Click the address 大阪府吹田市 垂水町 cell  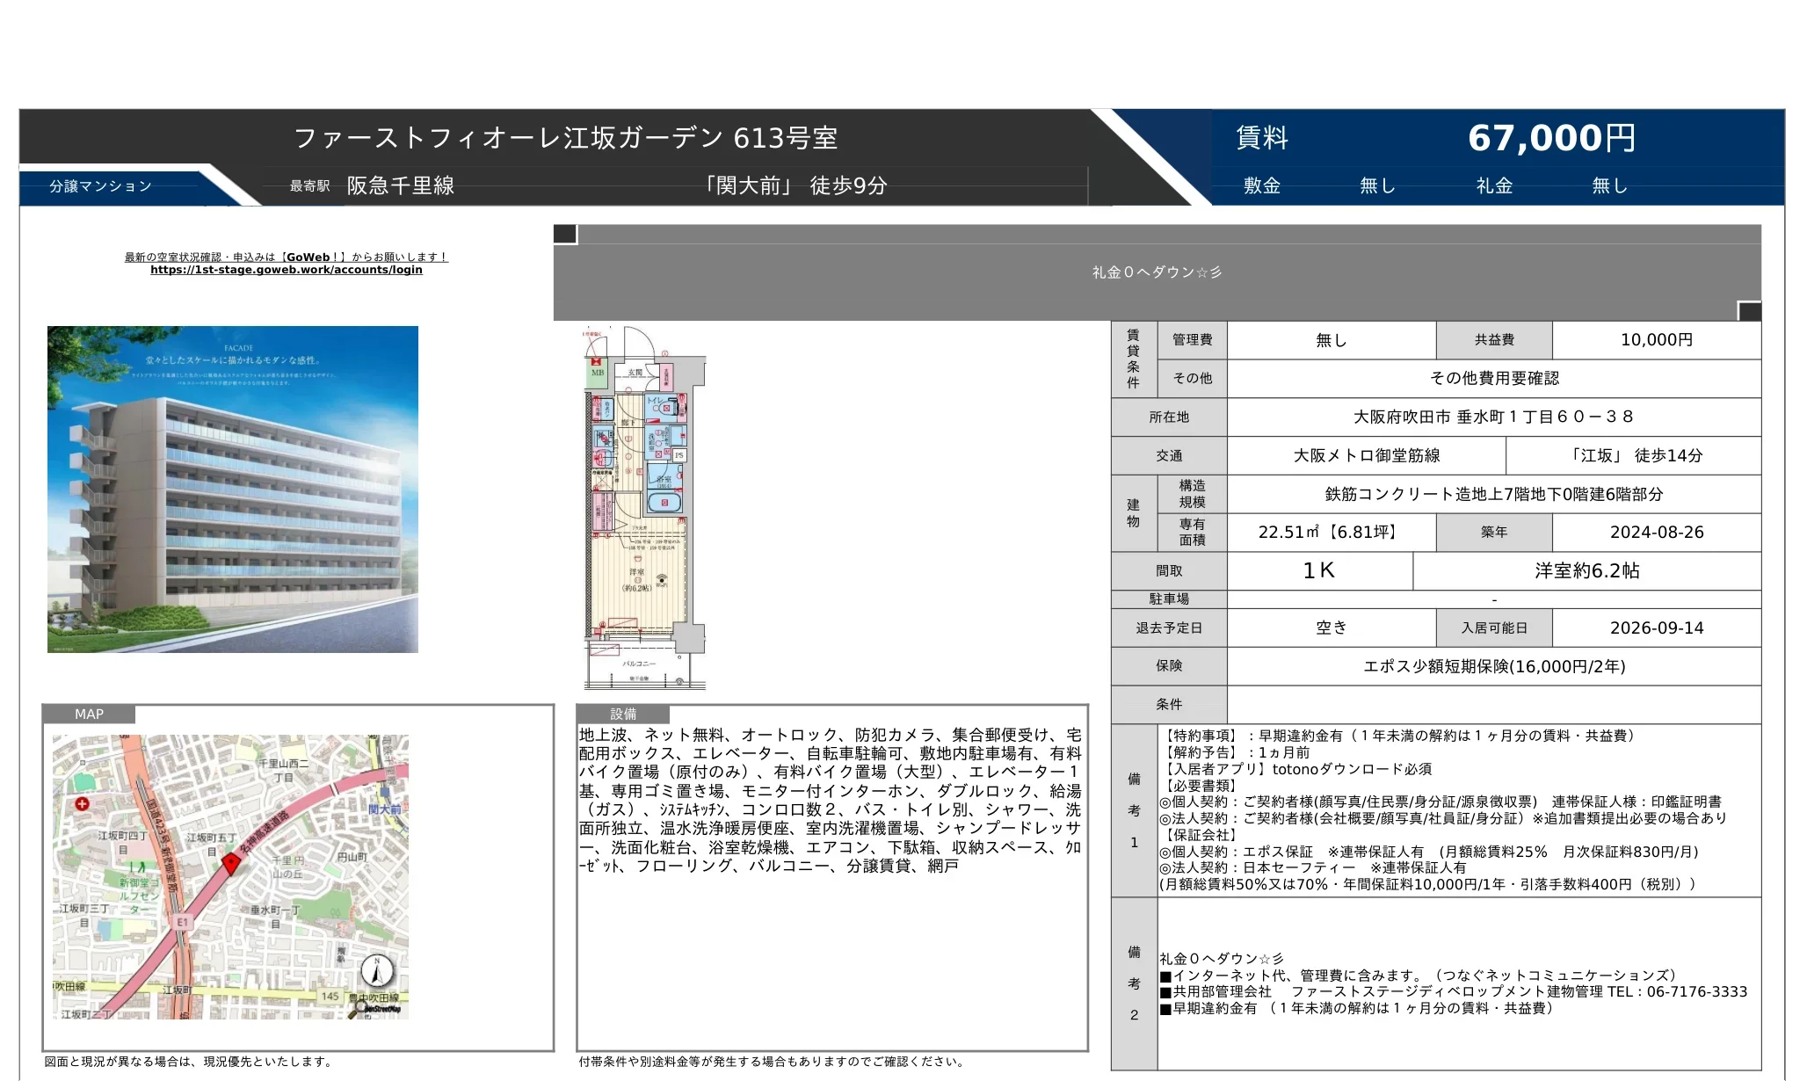pos(1494,417)
